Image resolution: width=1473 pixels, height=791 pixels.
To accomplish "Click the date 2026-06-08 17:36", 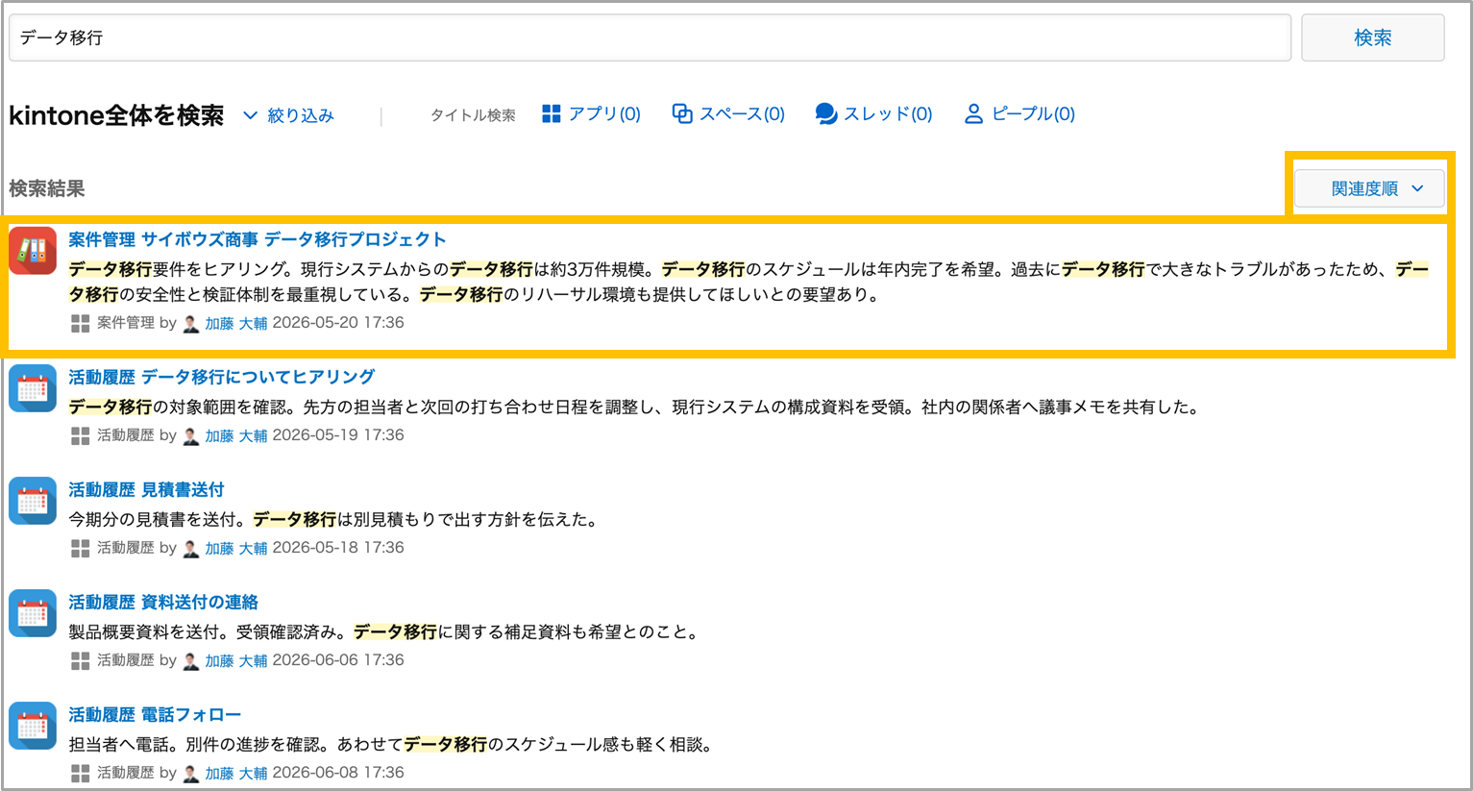I will point(338,773).
